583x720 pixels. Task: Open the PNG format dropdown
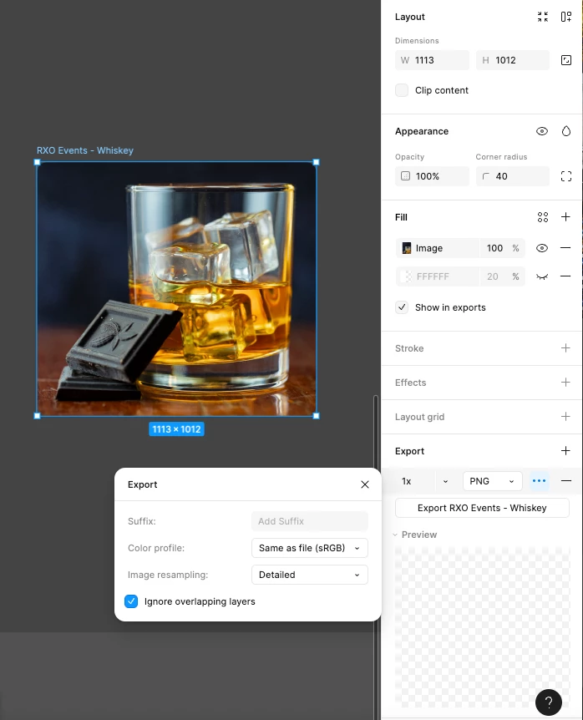493,481
